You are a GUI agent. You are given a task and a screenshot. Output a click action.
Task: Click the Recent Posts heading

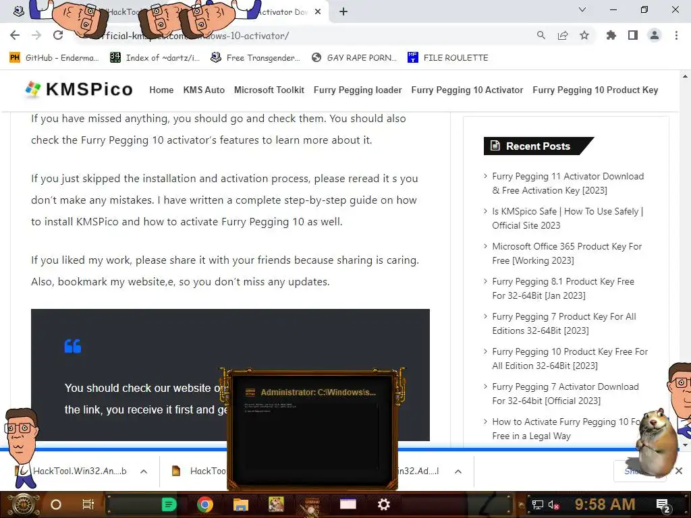[538, 146]
